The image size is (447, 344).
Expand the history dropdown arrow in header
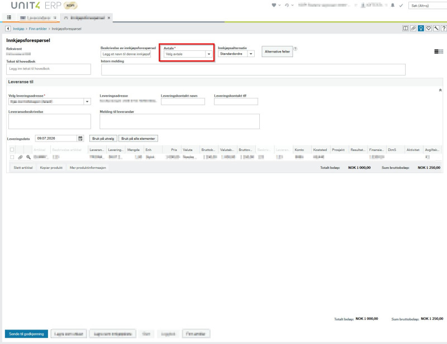(x=292, y=5)
